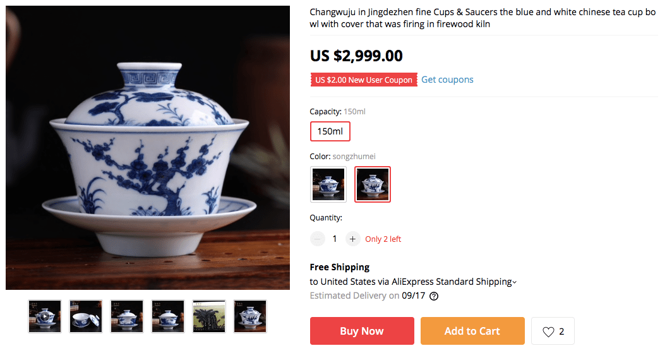Open the fourth gallery thumbnail
Image resolution: width=660 pixels, height=353 pixels.
(x=168, y=316)
